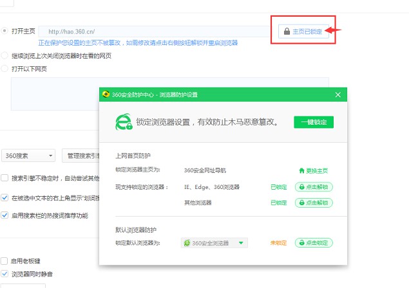Screen dimensions: 409x288
Task: Uncheck 在被选中文本的右上角显示划词 checkbox
Action: (x=5, y=198)
